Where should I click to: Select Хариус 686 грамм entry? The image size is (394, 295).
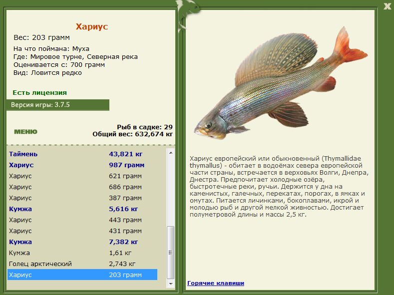(82, 187)
